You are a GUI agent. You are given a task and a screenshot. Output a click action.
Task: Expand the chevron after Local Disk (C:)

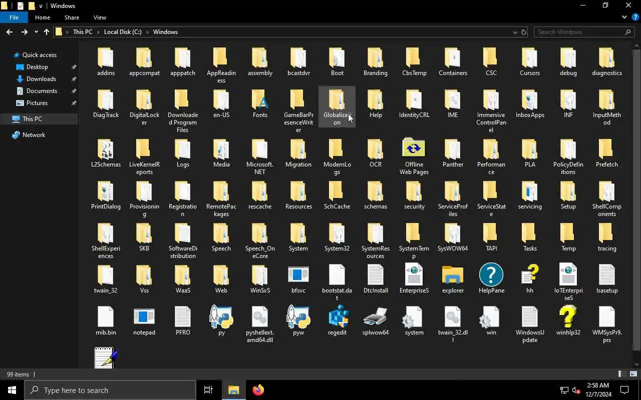tap(147, 32)
